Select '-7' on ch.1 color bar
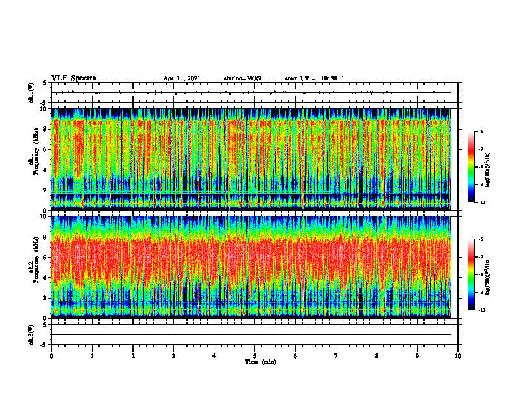This screenshot has height=399, width=516. [481, 149]
